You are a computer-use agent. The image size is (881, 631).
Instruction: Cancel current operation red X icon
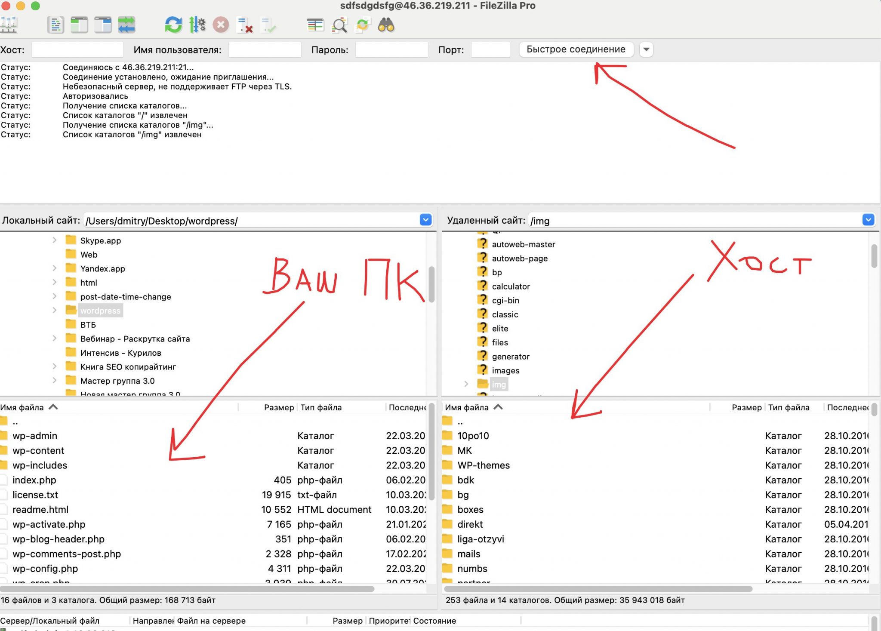(221, 25)
